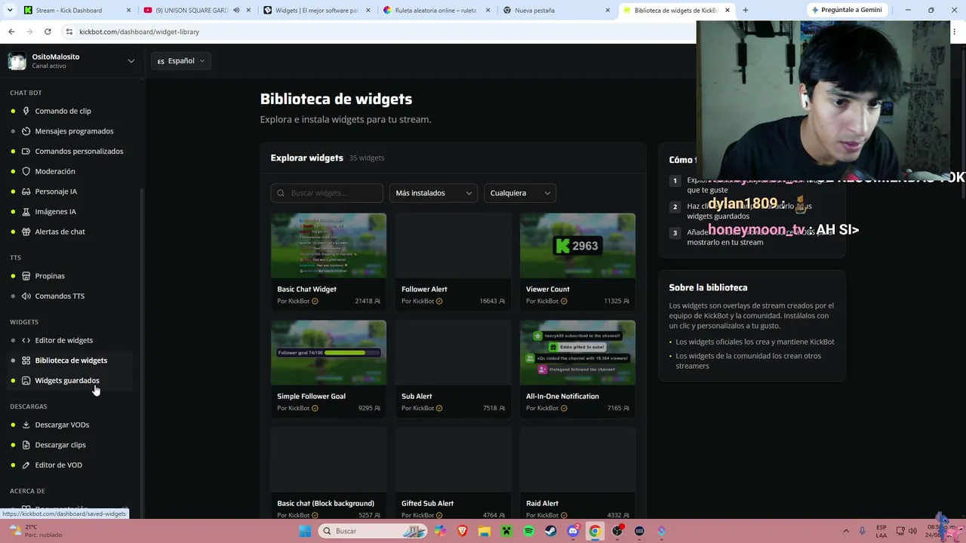This screenshot has width=966, height=543.
Task: Open the Moderación section
Action: 54,171
